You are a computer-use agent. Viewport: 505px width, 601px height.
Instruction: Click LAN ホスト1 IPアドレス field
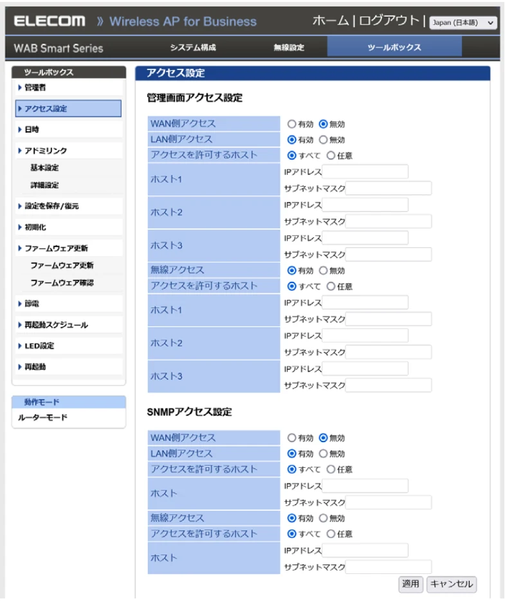[365, 172]
